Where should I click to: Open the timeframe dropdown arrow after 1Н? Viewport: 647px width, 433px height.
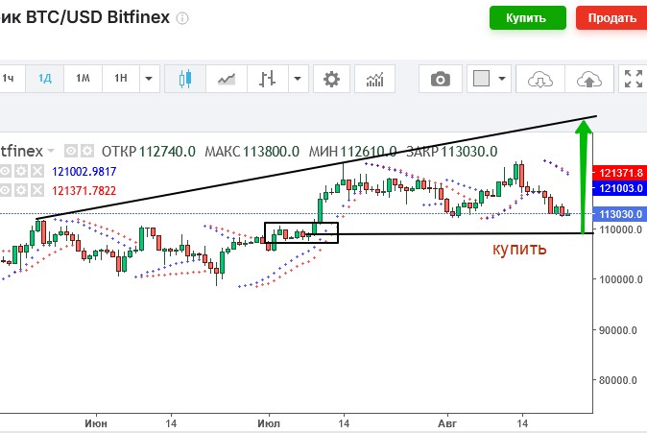150,79
